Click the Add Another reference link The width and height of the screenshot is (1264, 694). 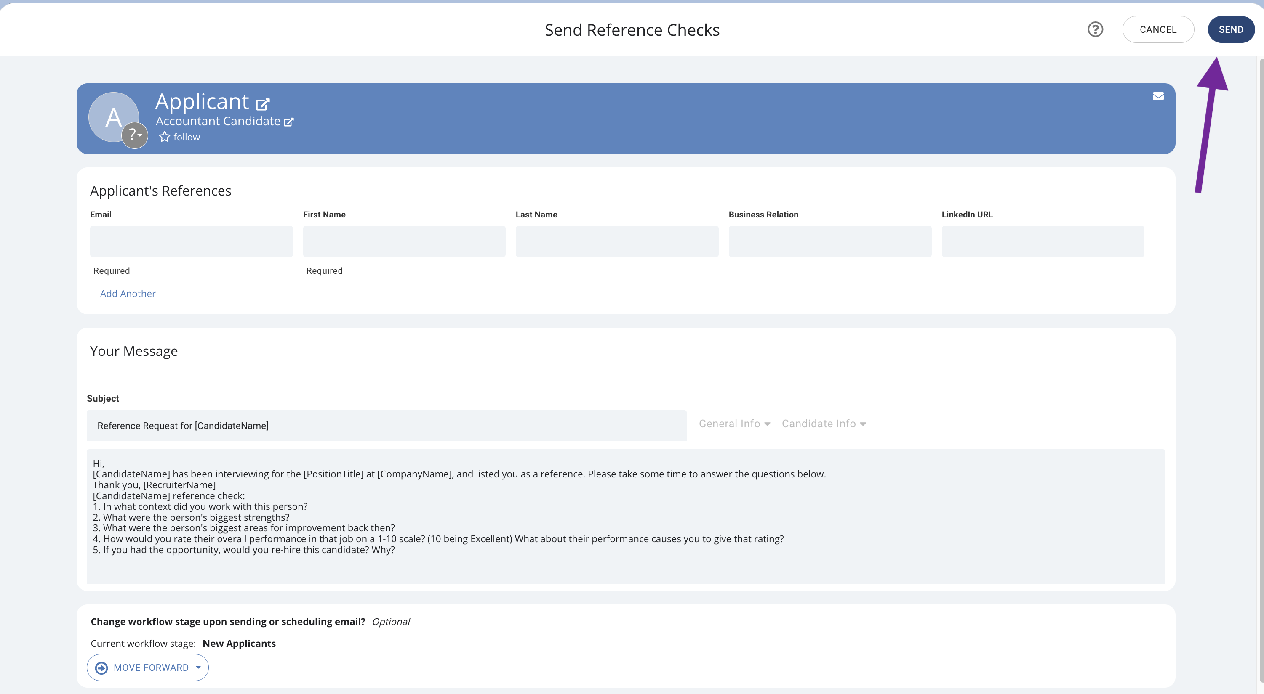pos(128,294)
